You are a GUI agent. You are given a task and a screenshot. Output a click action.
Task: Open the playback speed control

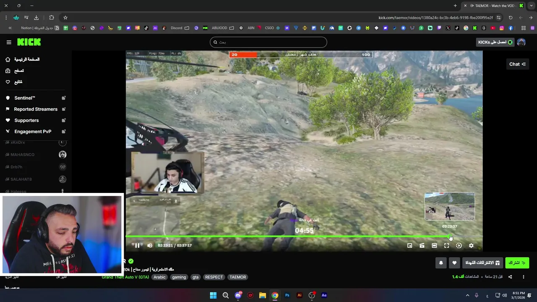(x=459, y=245)
